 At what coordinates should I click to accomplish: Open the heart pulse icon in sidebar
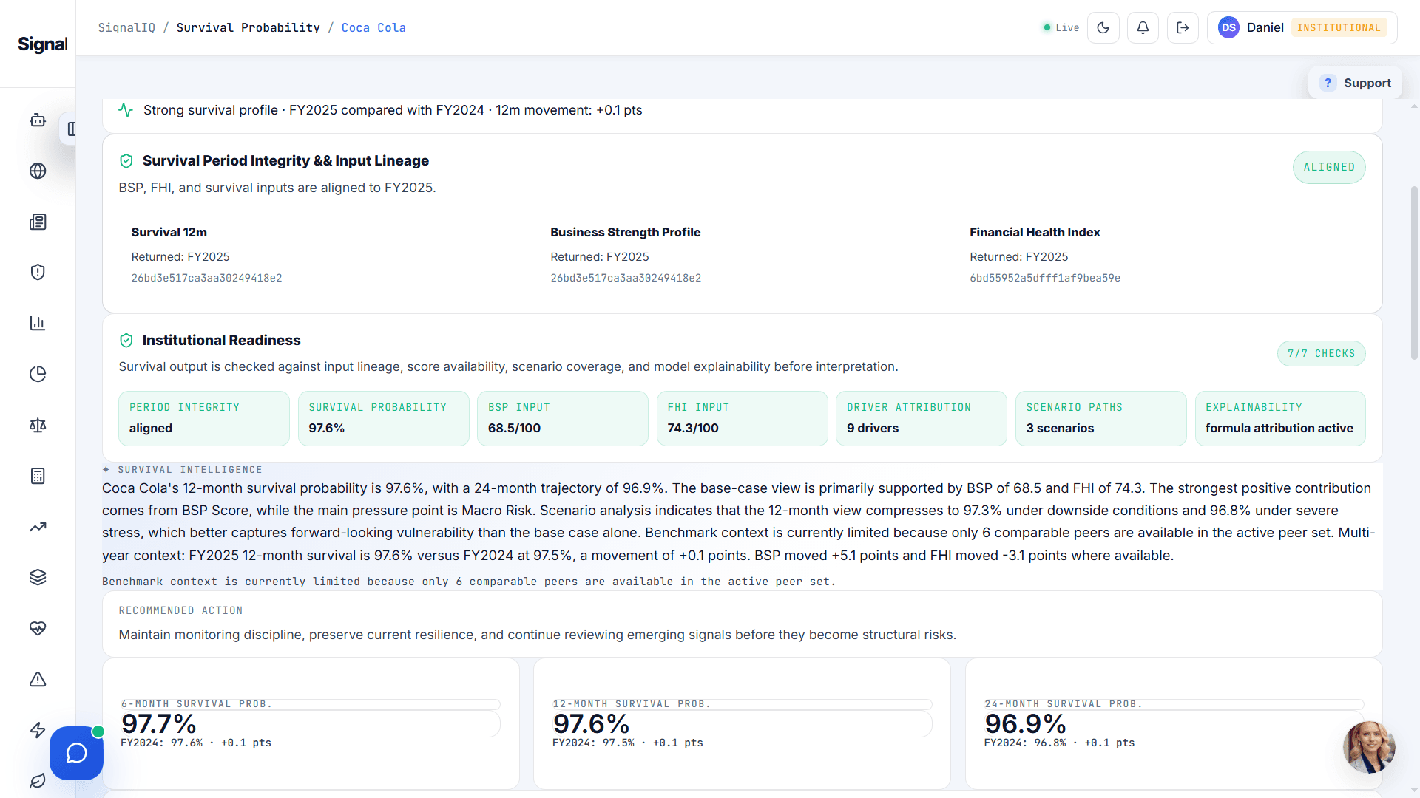pyautogui.click(x=38, y=628)
